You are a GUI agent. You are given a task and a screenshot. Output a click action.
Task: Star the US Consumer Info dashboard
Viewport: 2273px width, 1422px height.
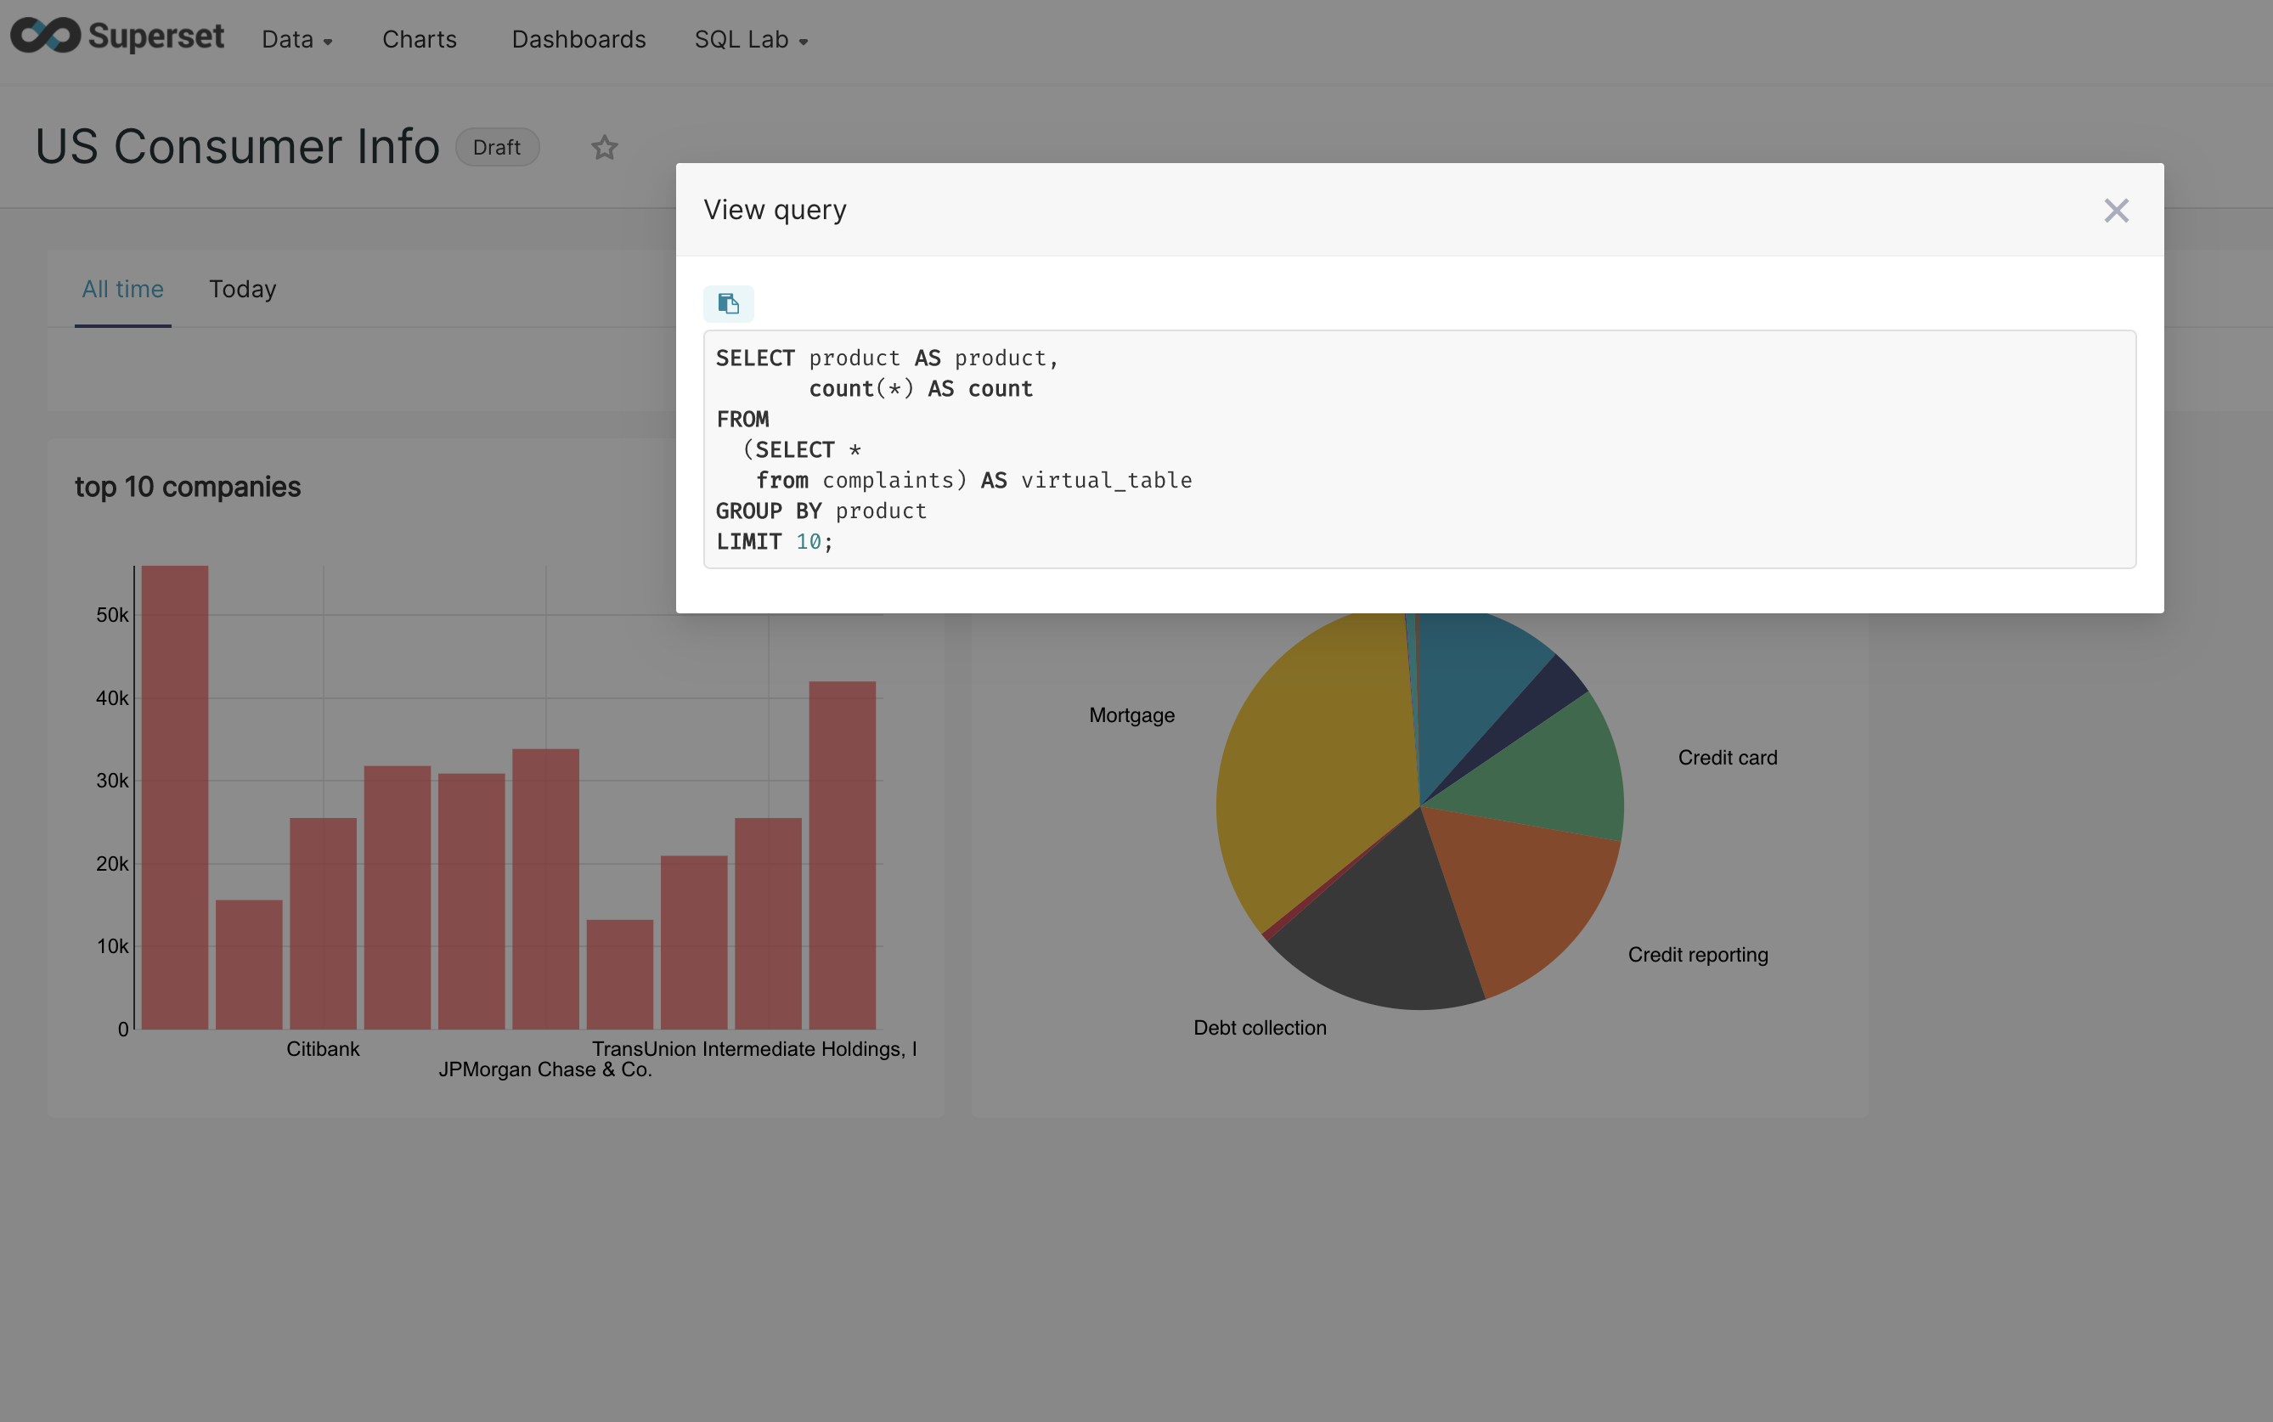point(604,147)
